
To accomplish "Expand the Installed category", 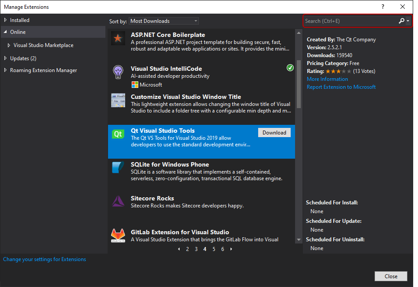I will (6, 20).
